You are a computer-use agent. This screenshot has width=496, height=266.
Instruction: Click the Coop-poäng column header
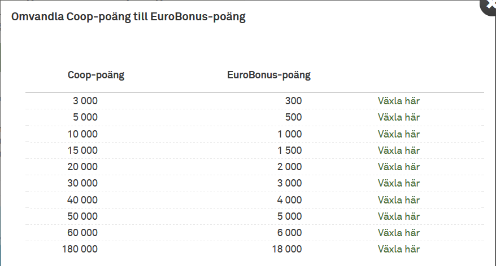[96, 75]
